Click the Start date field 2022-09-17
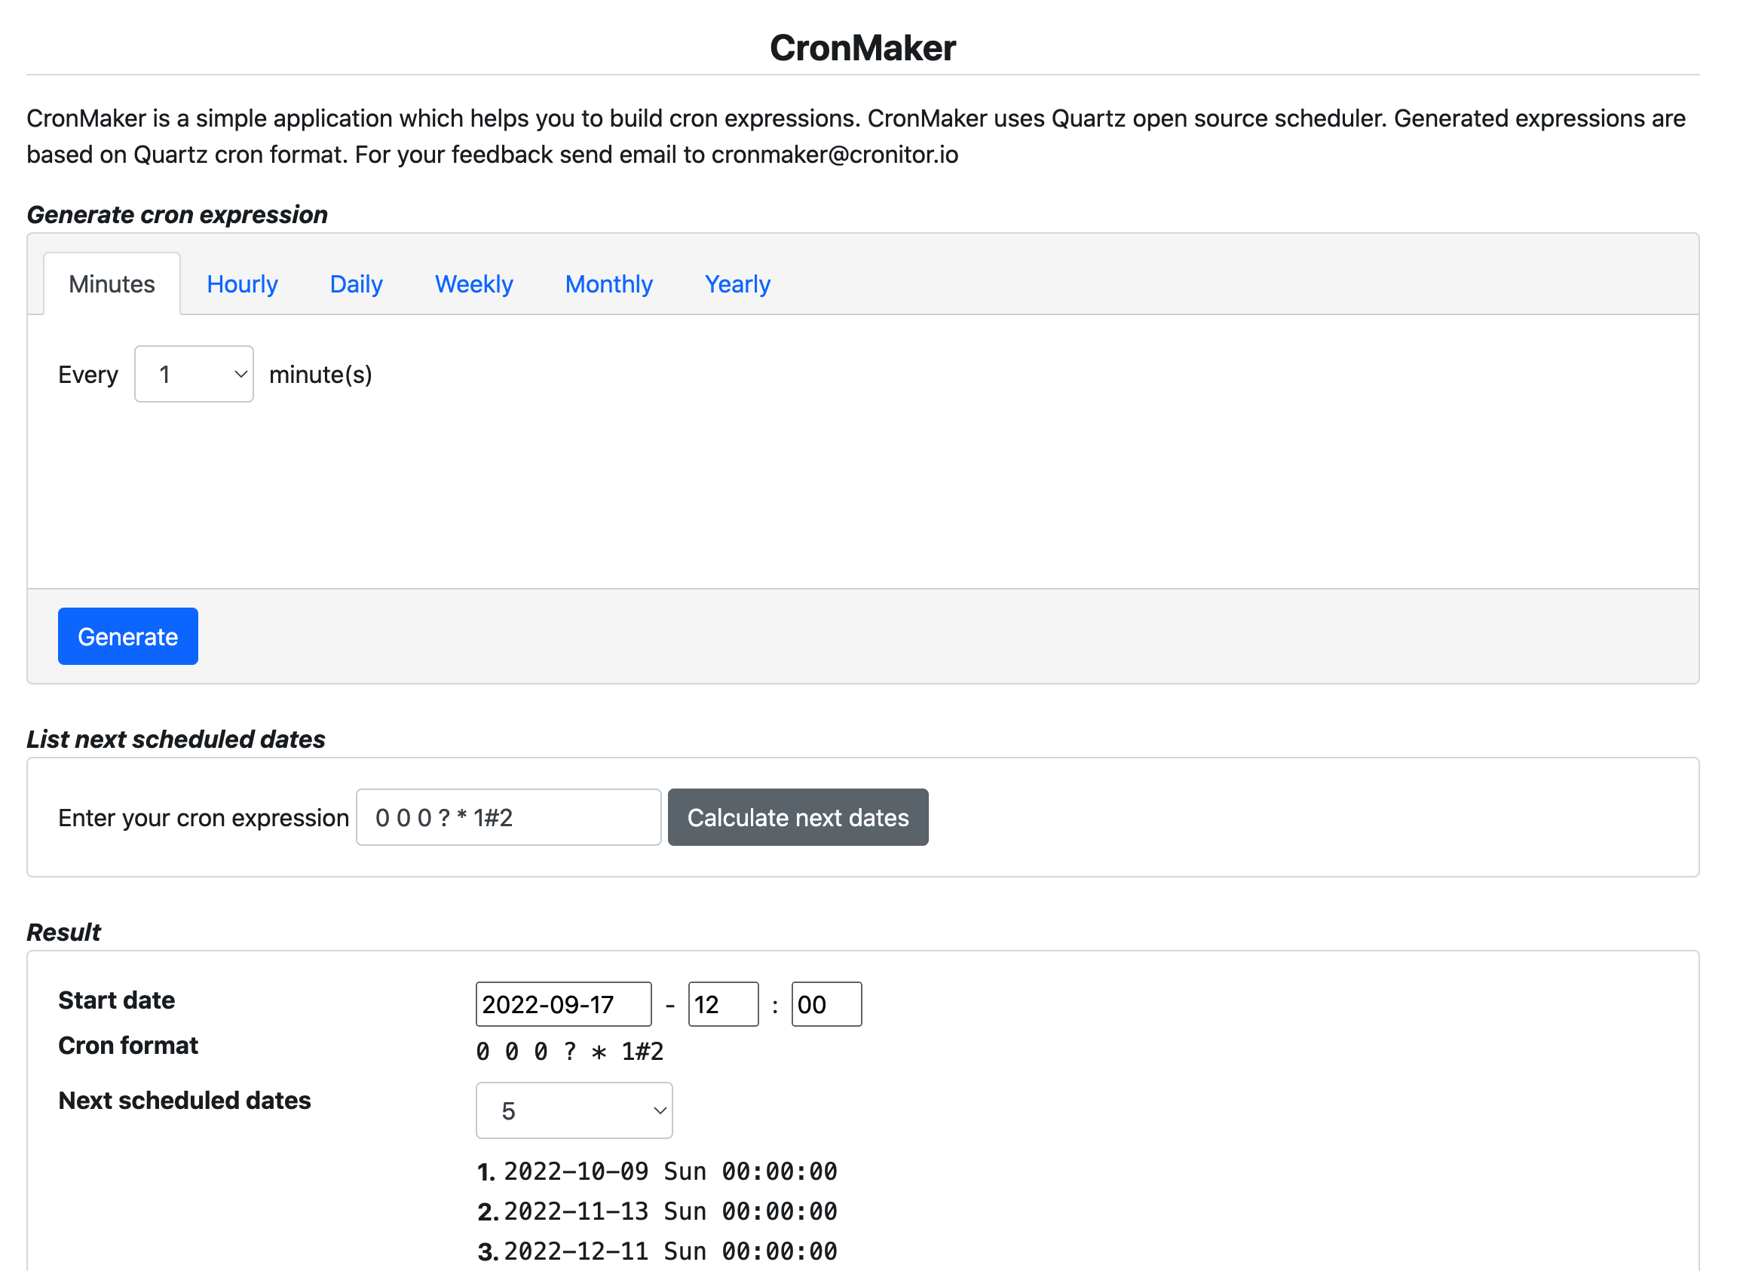This screenshot has height=1271, width=1740. (x=563, y=1004)
